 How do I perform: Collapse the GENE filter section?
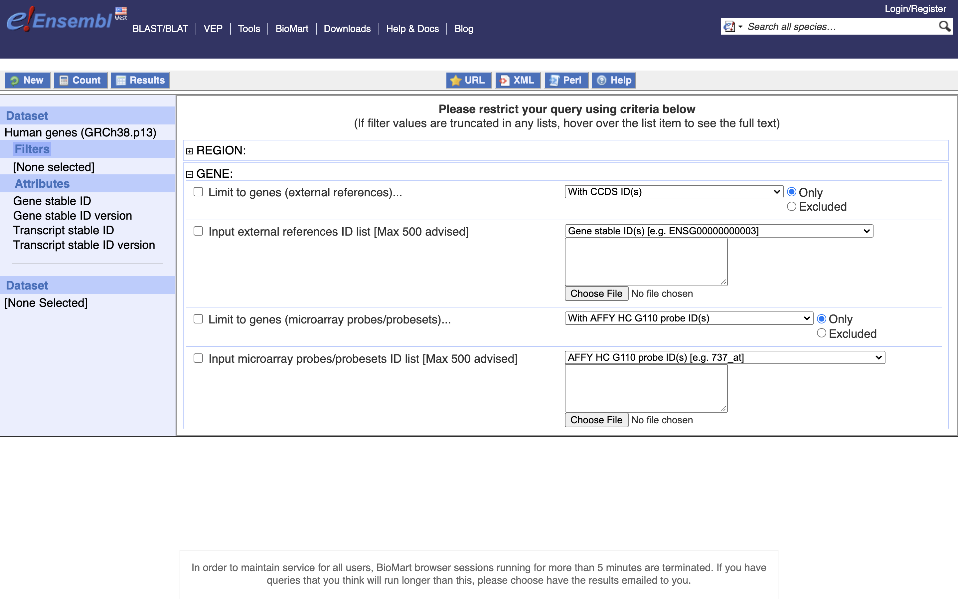click(190, 174)
